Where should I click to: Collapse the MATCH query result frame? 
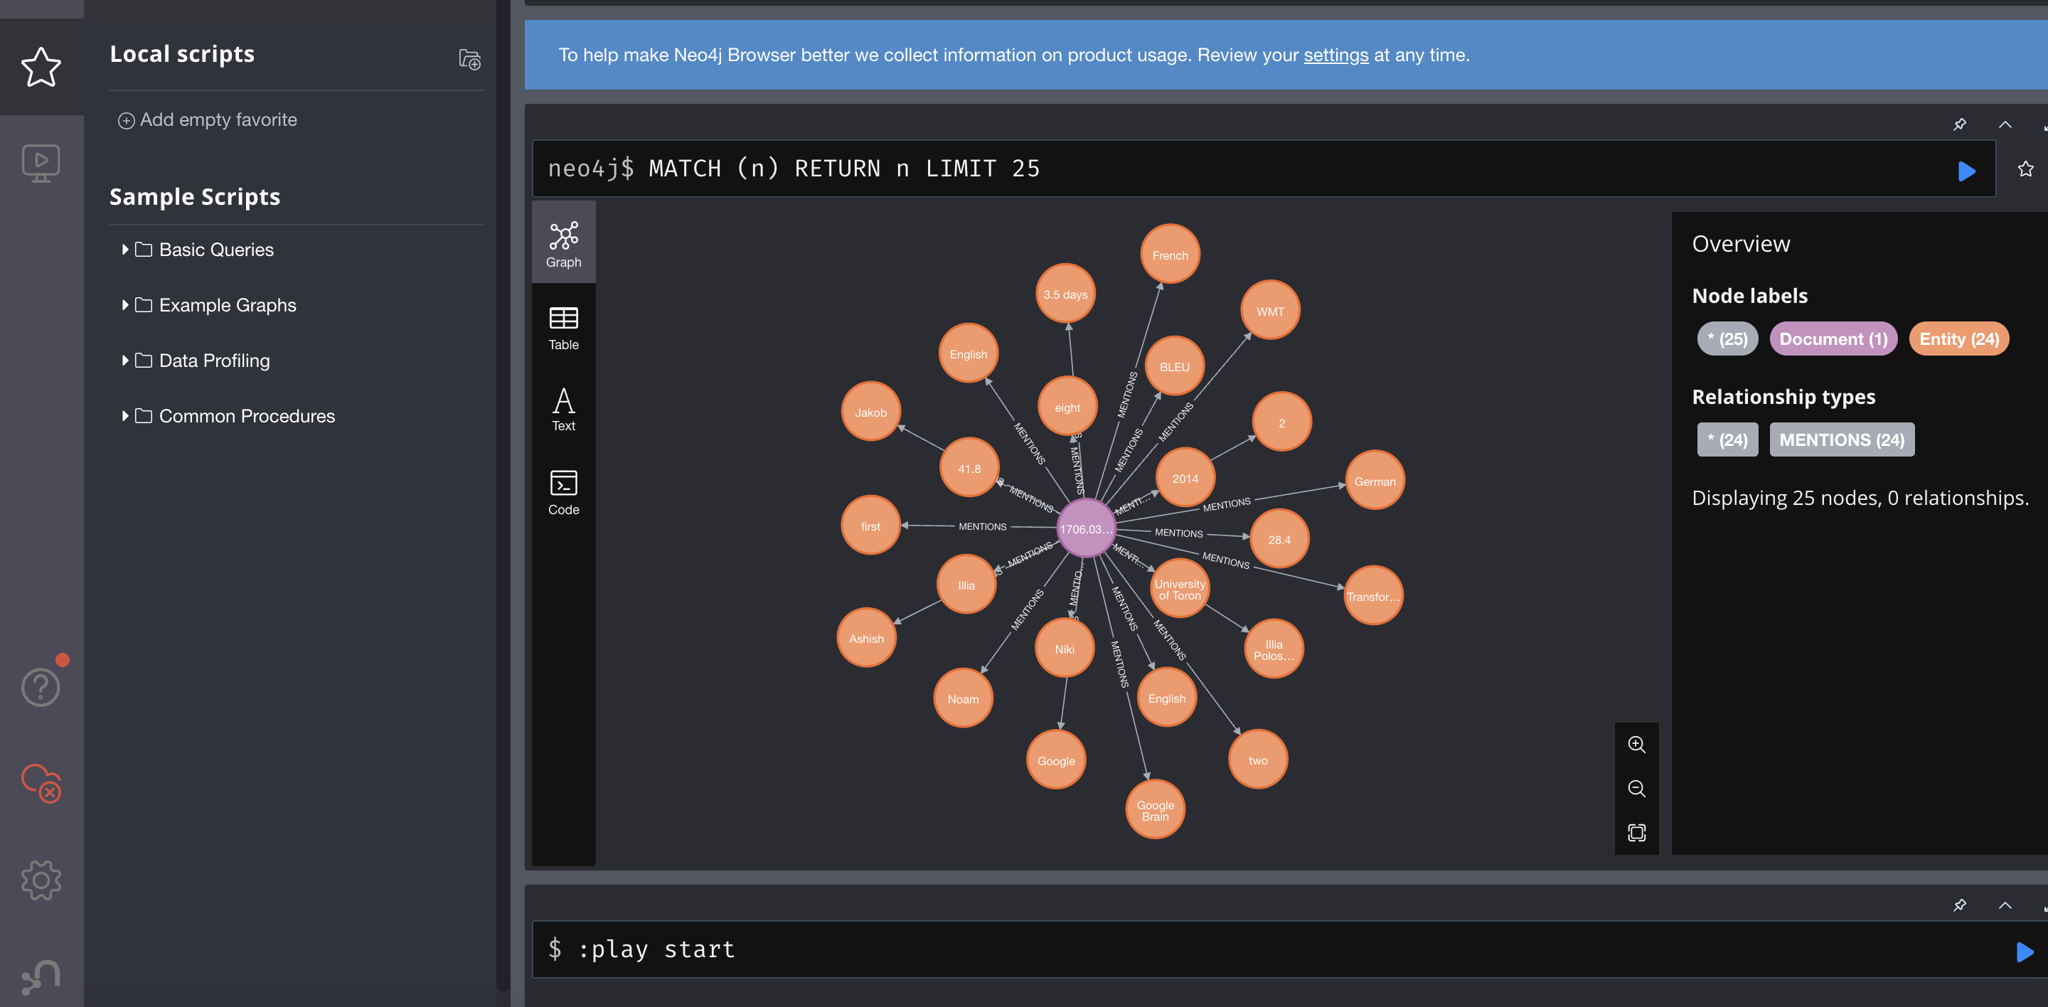(2005, 124)
